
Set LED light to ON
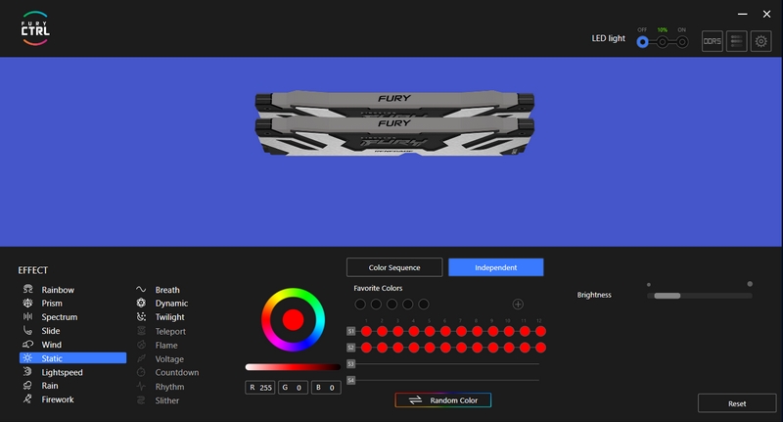(681, 42)
